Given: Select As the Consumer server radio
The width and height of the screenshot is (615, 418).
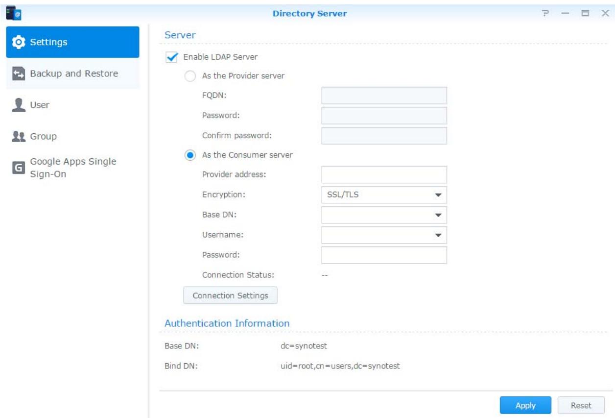Looking at the screenshot, I should (190, 155).
